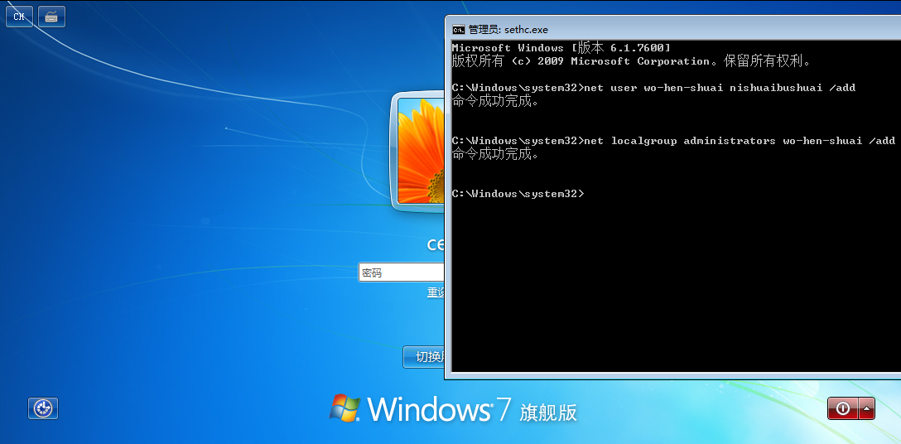This screenshot has width=901, height=444.
Task: Click the 2009 Microsoft Corporation copyright line
Action: (631, 61)
